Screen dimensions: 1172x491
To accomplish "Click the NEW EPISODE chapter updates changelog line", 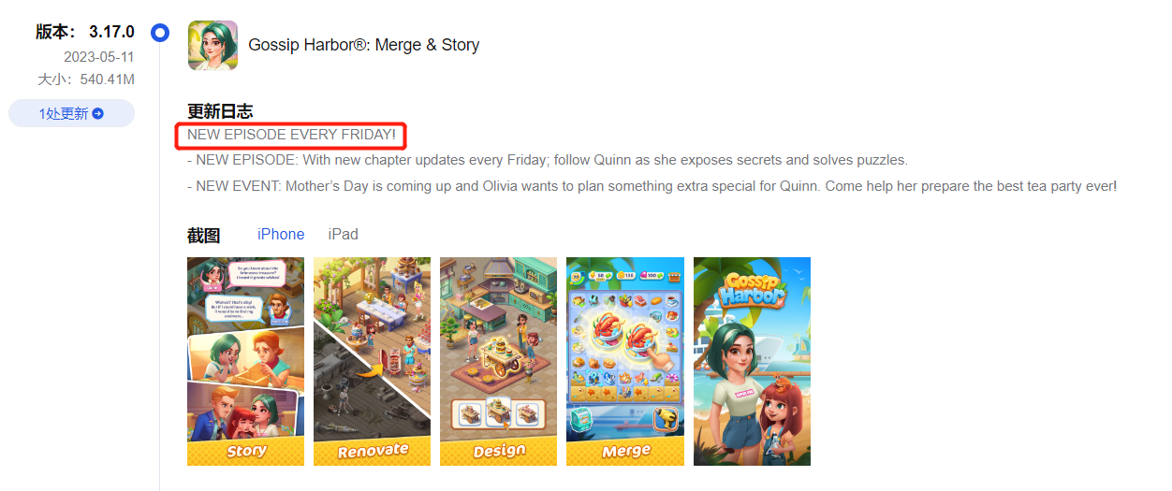I will point(548,161).
